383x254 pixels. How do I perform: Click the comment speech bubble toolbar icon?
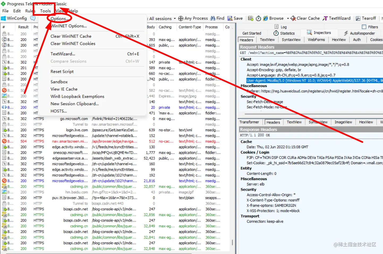coord(33,18)
